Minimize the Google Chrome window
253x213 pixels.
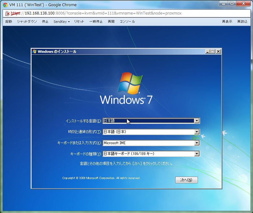[224, 4]
